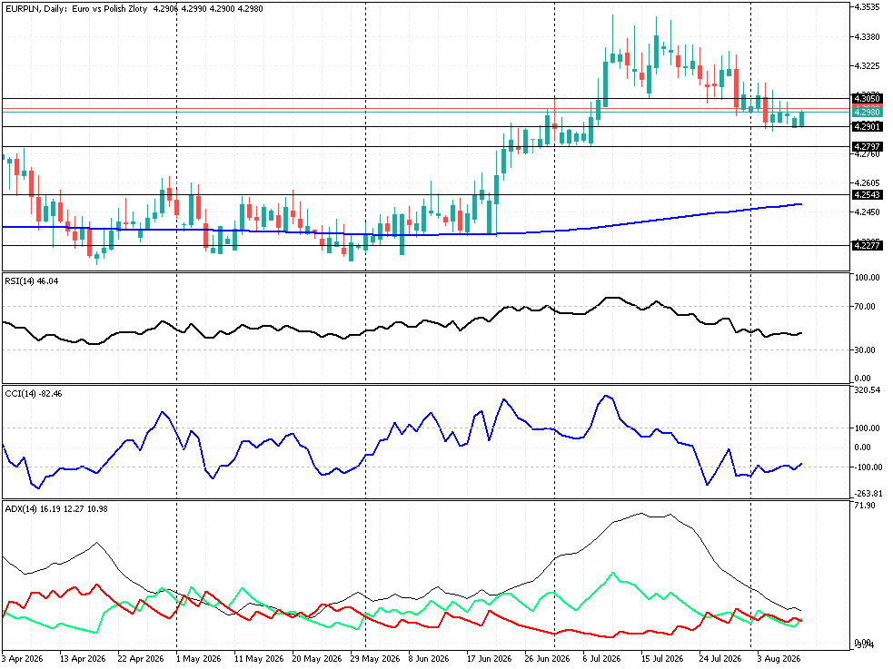
Task: Click the 4.2450 price scale value
Action: coord(866,212)
